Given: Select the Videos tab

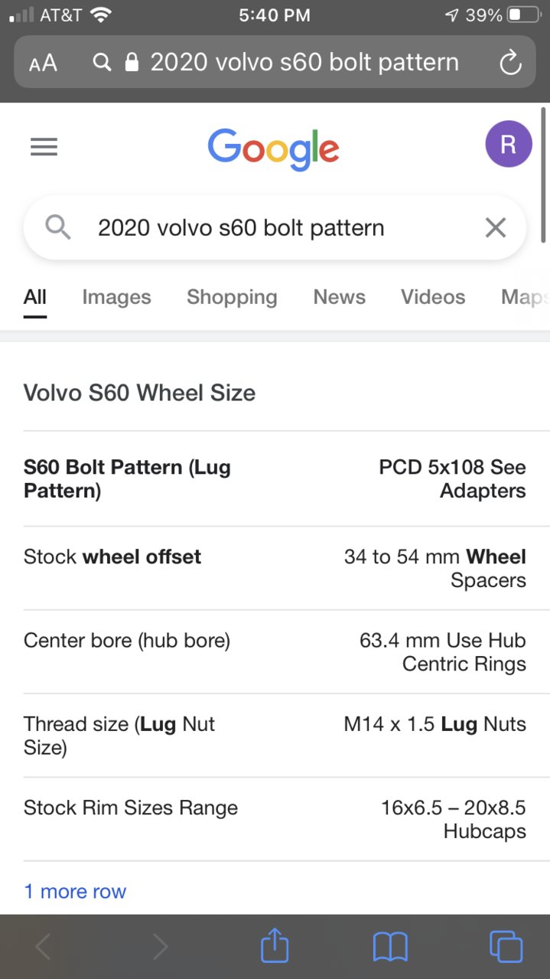Looking at the screenshot, I should click(x=433, y=297).
